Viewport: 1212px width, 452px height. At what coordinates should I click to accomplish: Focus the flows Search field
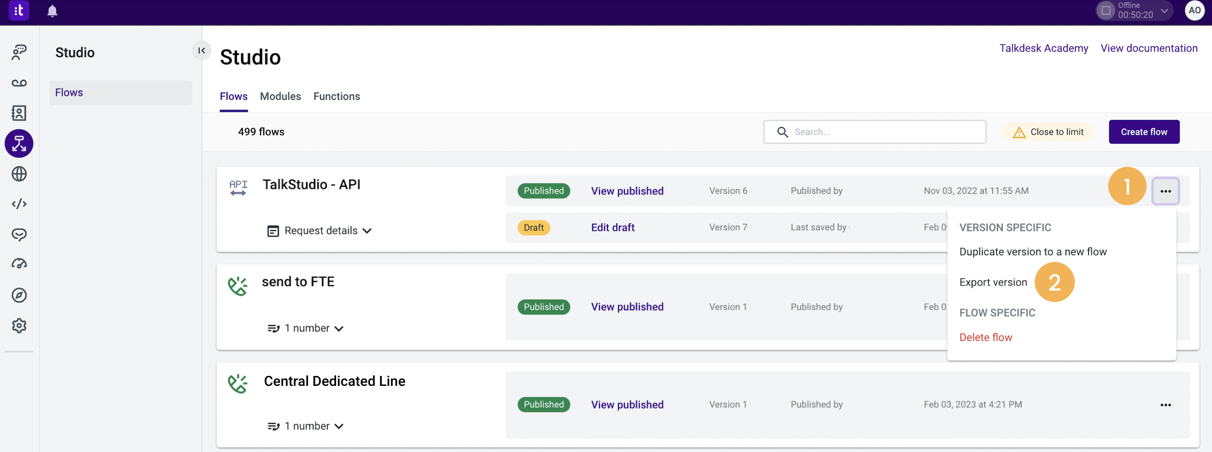click(x=875, y=132)
